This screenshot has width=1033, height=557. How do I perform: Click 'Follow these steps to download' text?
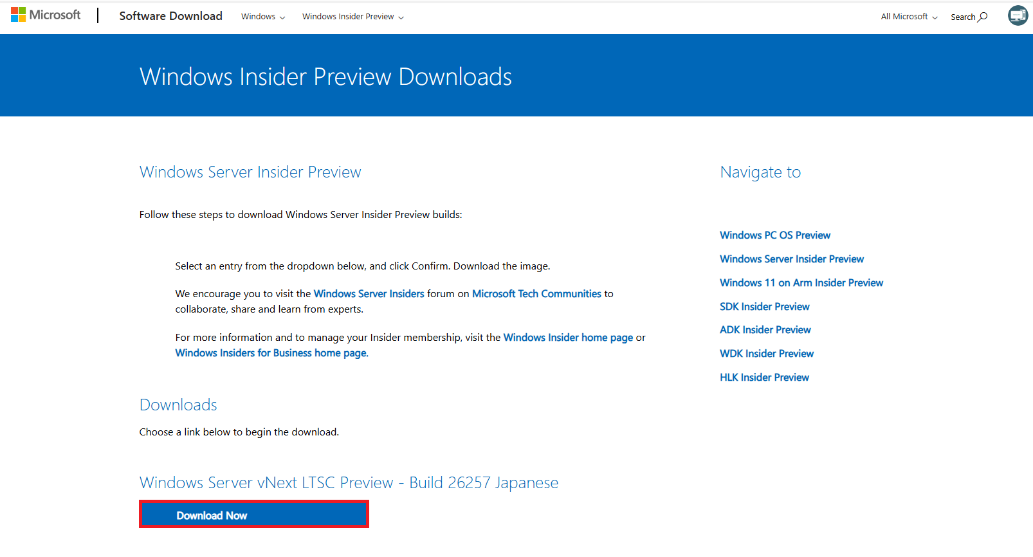(x=300, y=214)
